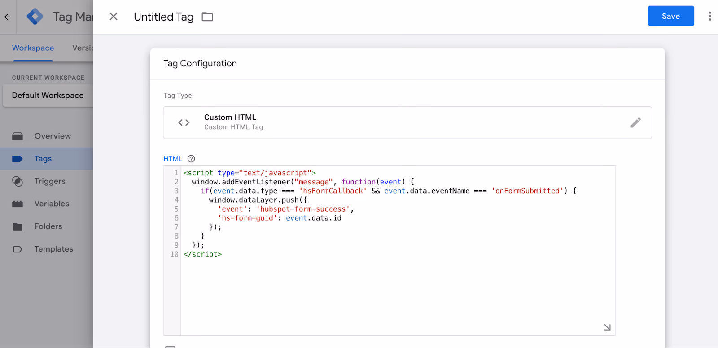Grab the code editor resize handle arrow
This screenshot has height=348, width=718.
click(607, 327)
